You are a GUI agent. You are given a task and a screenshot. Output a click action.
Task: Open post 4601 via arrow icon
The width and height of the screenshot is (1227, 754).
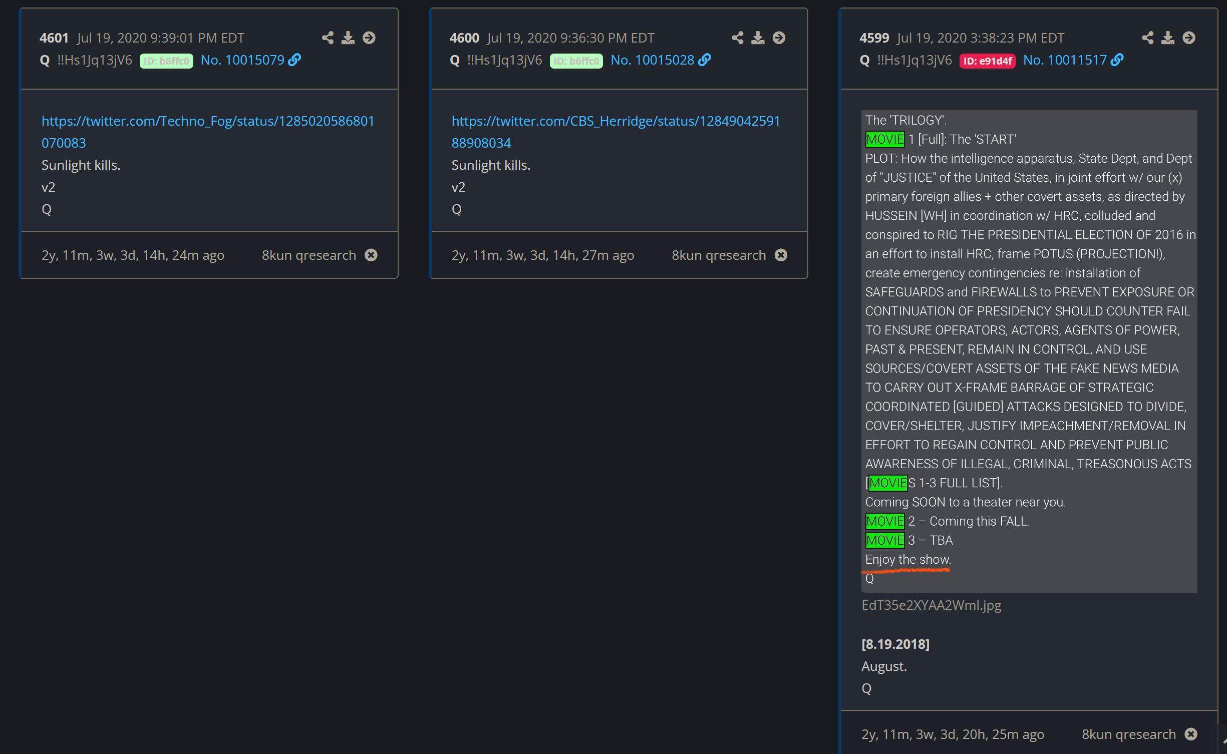[x=369, y=38]
